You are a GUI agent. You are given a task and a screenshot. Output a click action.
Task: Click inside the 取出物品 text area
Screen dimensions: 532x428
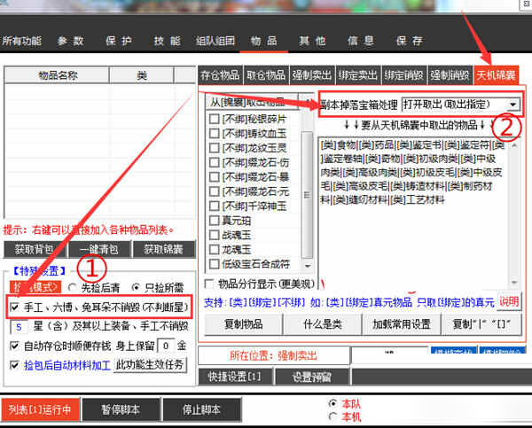[413, 212]
